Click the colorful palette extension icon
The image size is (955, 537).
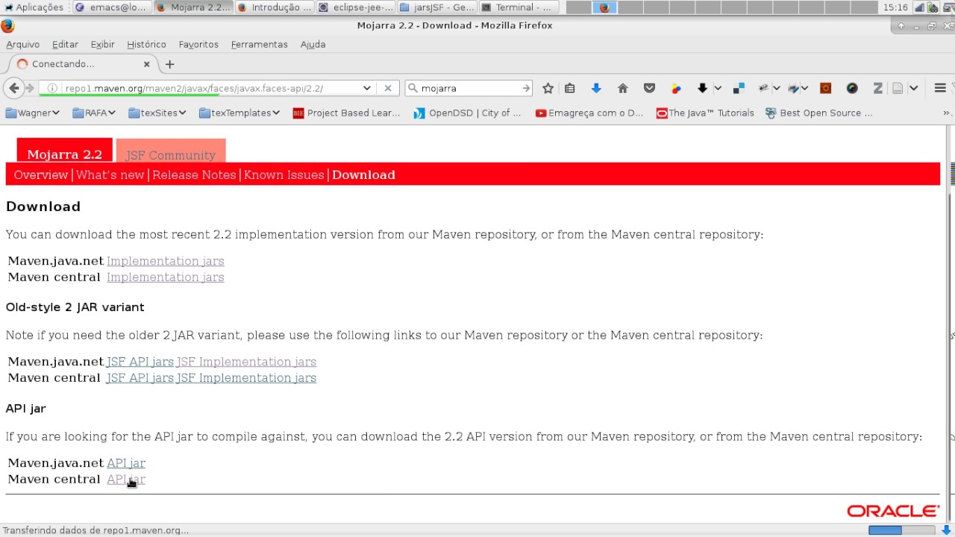676,88
